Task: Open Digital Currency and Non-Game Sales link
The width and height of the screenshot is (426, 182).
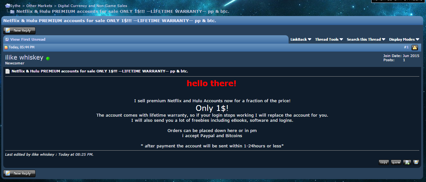Action: (93, 6)
